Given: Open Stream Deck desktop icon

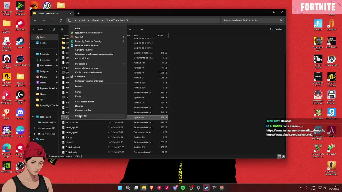Looking at the screenshot, I should pos(20,60).
